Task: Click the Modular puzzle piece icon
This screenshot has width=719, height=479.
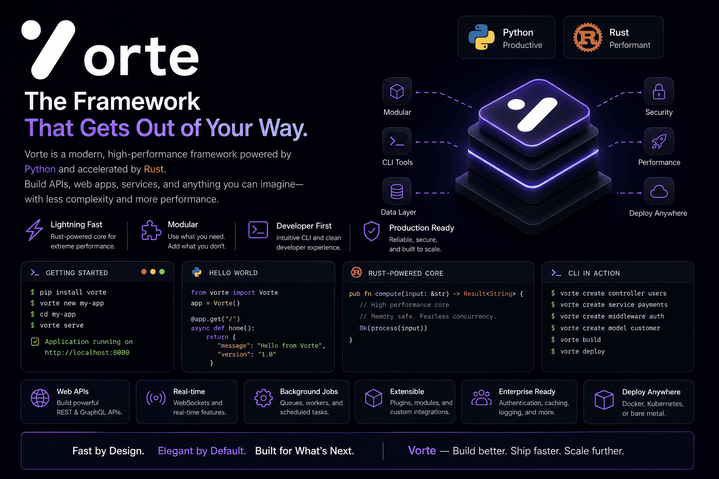Action: [x=151, y=230]
